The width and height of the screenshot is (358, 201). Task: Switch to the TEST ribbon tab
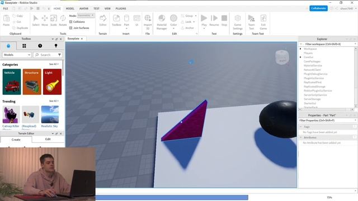pos(96,8)
